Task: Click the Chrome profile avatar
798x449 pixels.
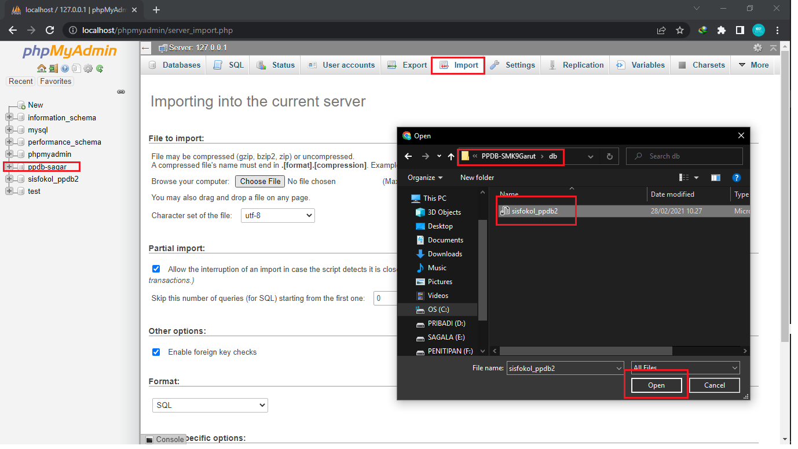Action: 759,30
